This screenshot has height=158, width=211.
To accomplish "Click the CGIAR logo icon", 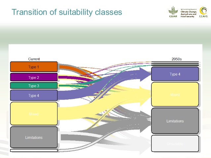I will tap(173, 12).
